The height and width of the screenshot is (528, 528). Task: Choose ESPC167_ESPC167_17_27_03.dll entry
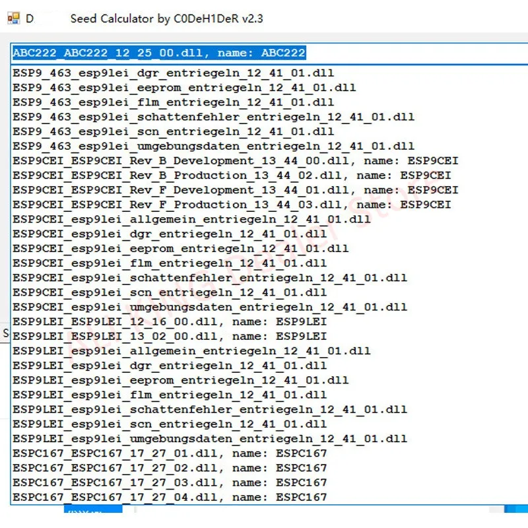(x=170, y=483)
